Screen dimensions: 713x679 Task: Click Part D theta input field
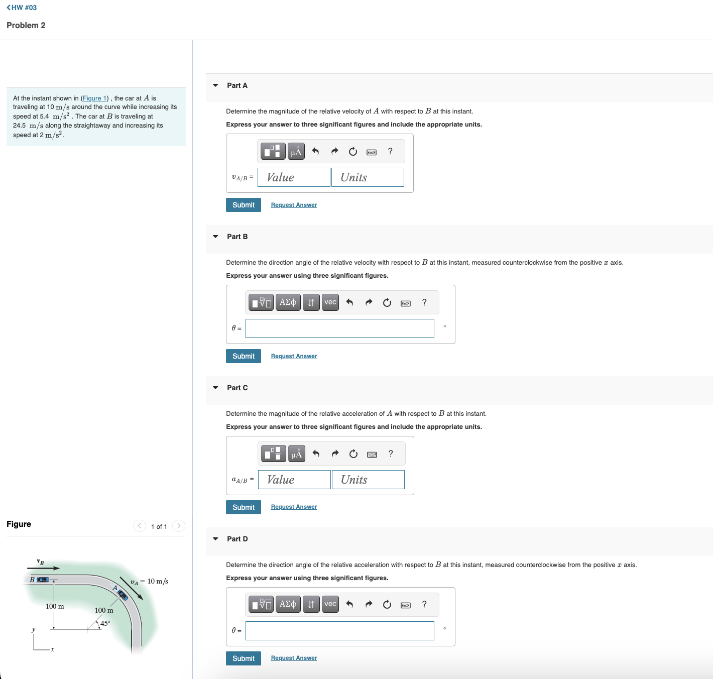pos(340,631)
